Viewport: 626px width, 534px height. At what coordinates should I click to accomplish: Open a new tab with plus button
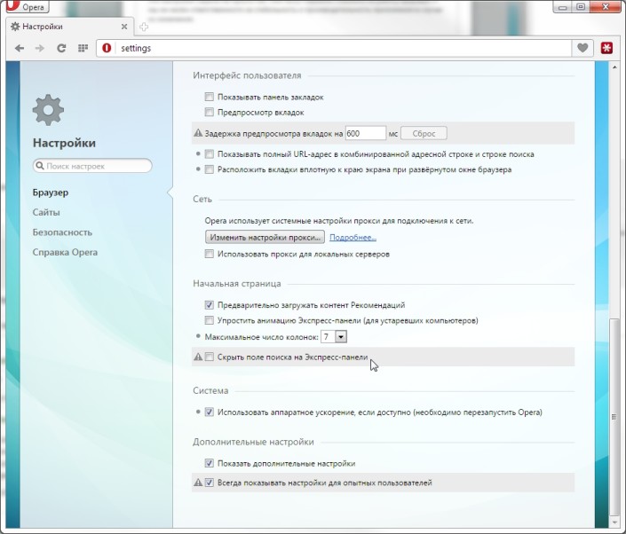tap(144, 27)
